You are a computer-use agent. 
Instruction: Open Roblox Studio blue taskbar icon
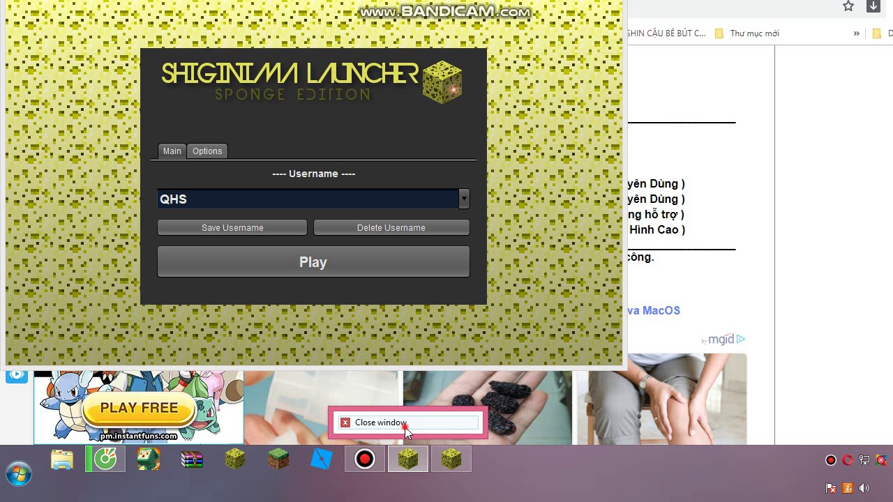coord(322,459)
